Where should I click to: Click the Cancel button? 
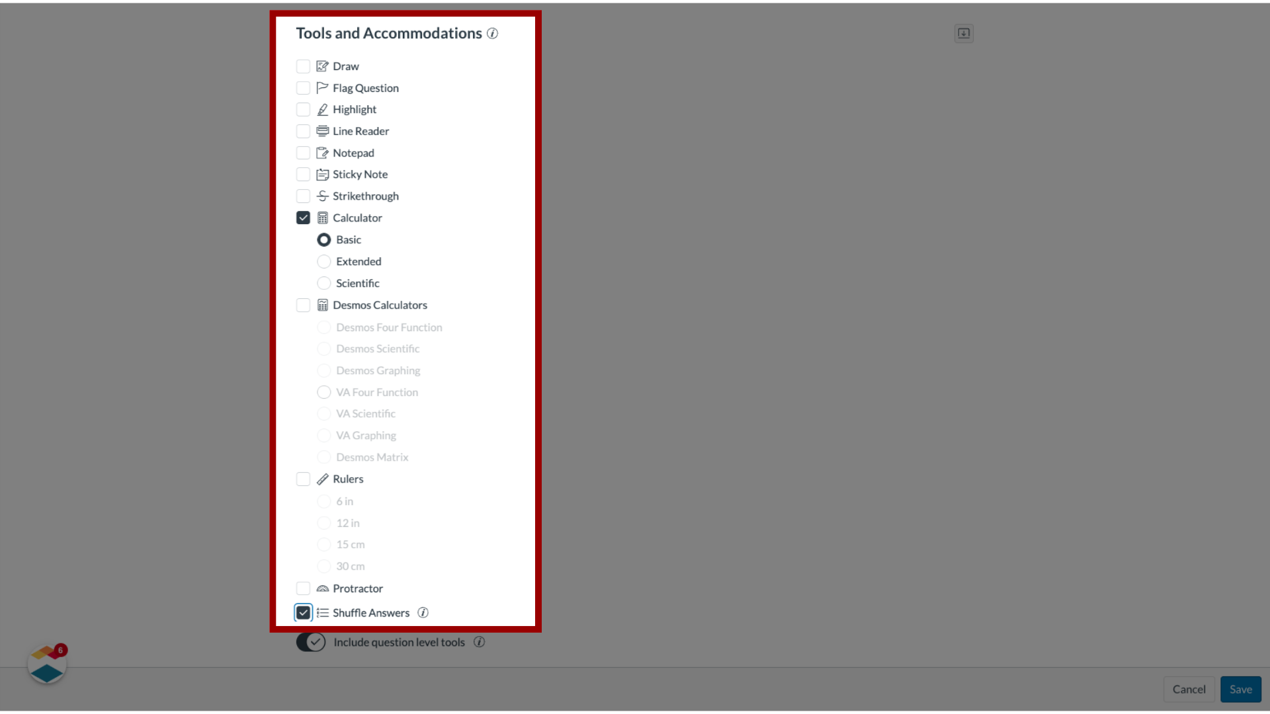pos(1189,689)
